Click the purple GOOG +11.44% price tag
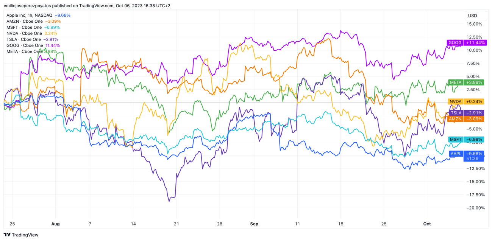Viewport: 492px width, 241px height. click(465, 43)
